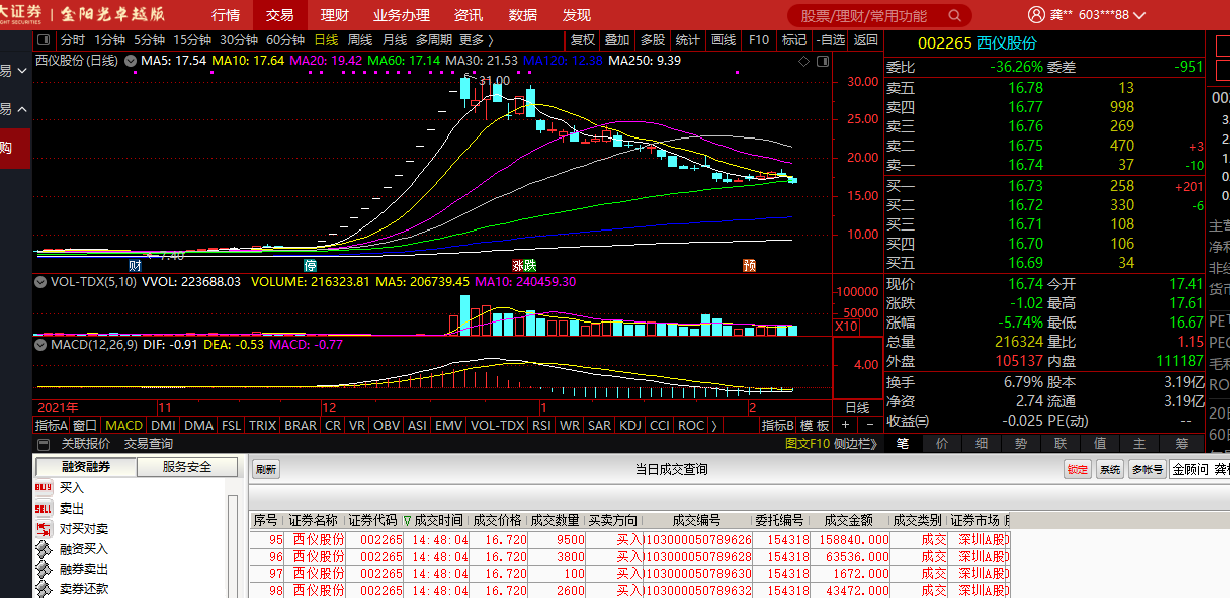Expand the 更多 period options chevron

490,40
